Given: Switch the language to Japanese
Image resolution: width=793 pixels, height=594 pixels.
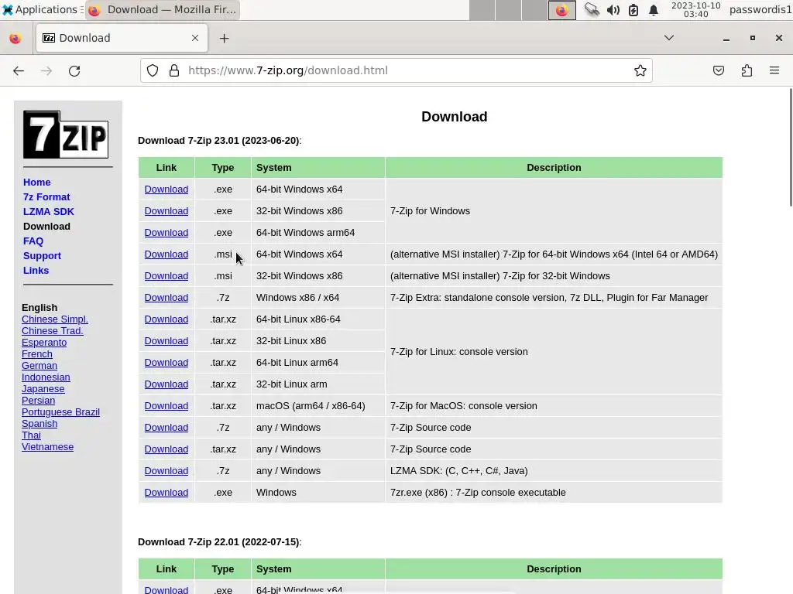Looking at the screenshot, I should tap(43, 389).
